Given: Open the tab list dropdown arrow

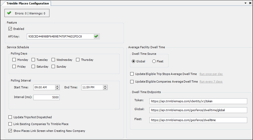Looking at the screenshot, I should point(246,3).
